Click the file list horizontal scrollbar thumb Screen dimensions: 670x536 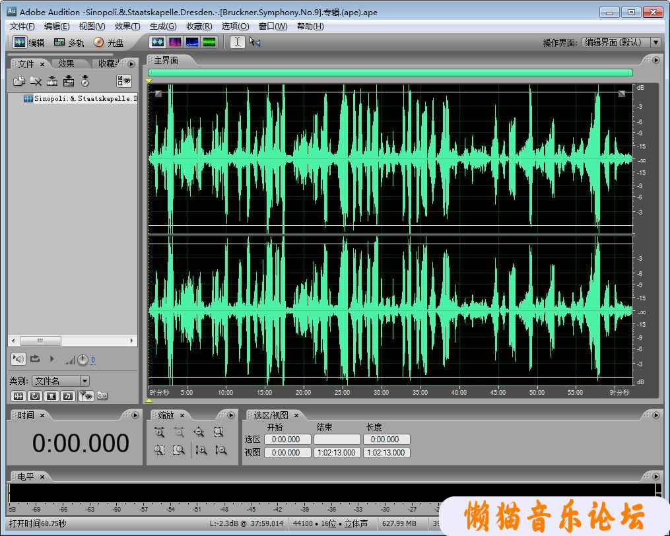point(40,341)
